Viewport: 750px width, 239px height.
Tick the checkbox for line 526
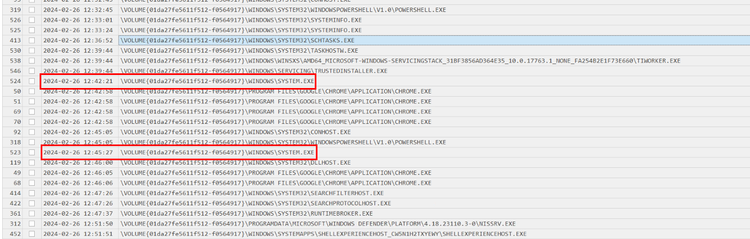31,20
